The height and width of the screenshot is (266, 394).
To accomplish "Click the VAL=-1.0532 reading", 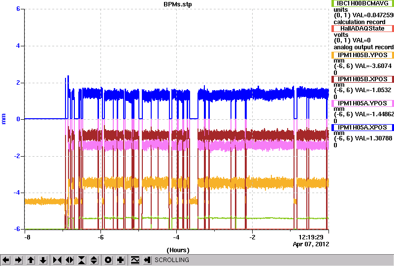I will point(372,90).
